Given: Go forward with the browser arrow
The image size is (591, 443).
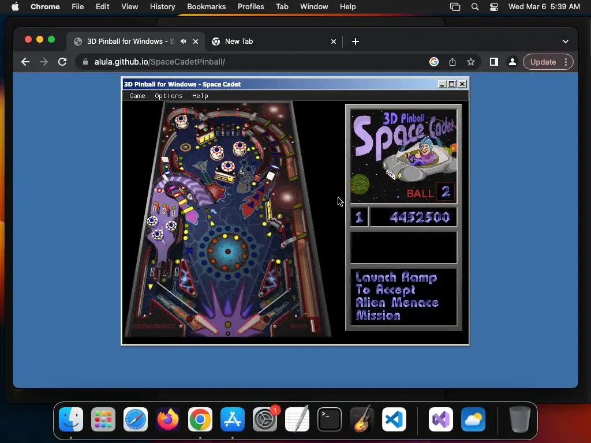Looking at the screenshot, I should tap(44, 62).
